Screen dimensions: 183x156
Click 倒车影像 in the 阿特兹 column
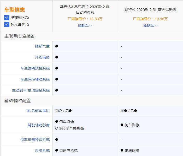click(132, 125)
